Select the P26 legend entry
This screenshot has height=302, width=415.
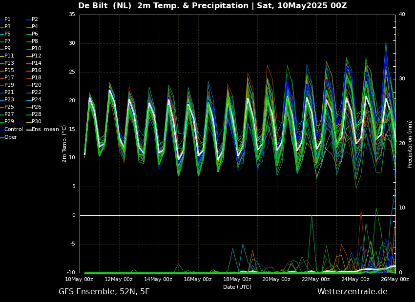pyautogui.click(x=34, y=107)
